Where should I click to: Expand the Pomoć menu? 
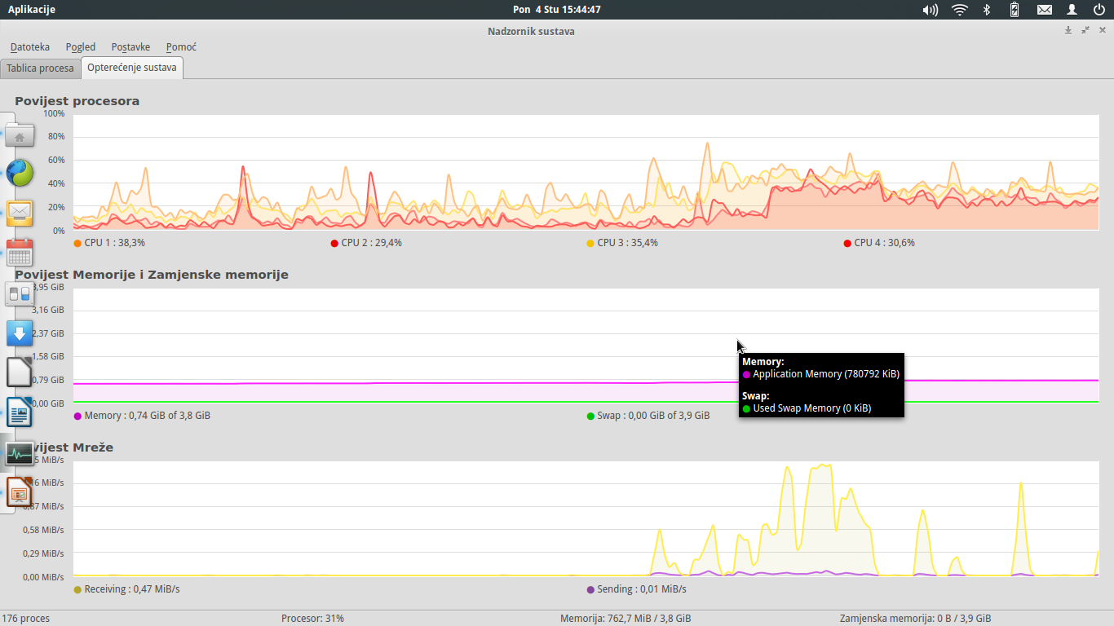(x=181, y=47)
